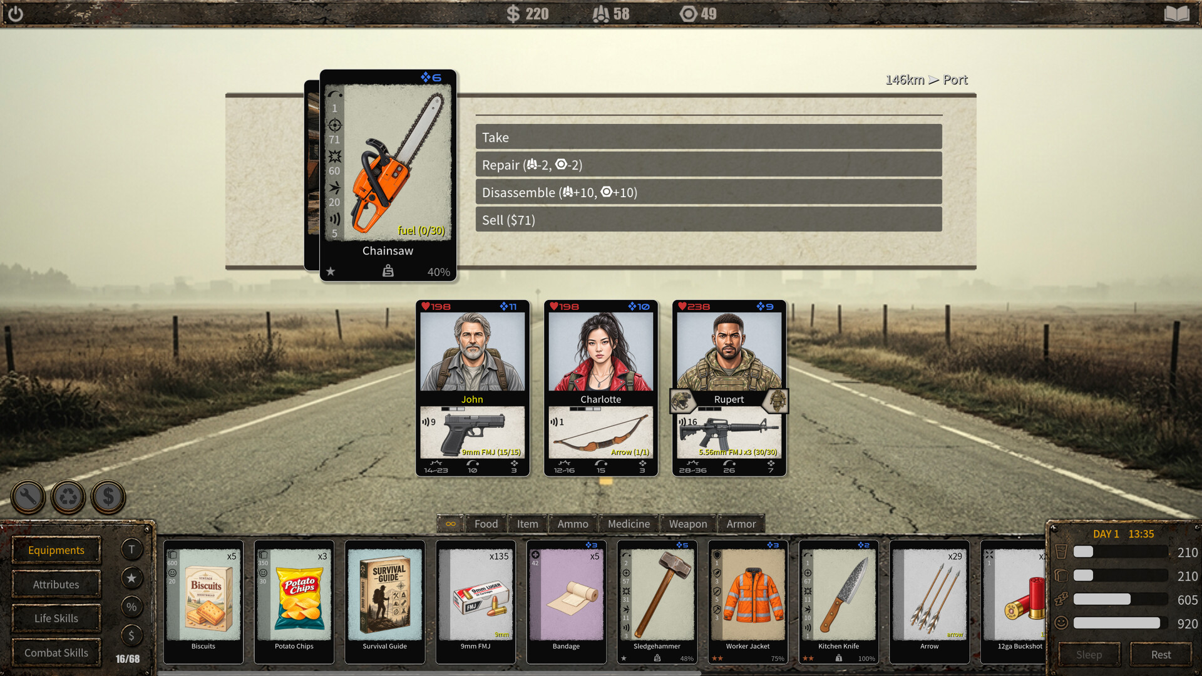
Task: Switch to the Weapon filter tab
Action: coord(687,524)
